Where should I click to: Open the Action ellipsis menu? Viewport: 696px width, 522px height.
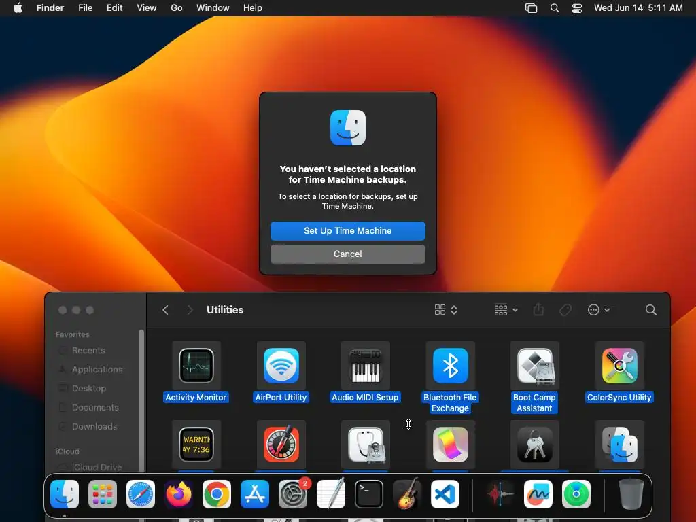point(598,310)
